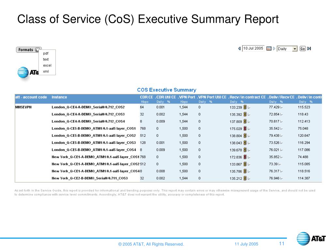
Task: Click the value 114.387 in the last column
Action: click(x=304, y=178)
